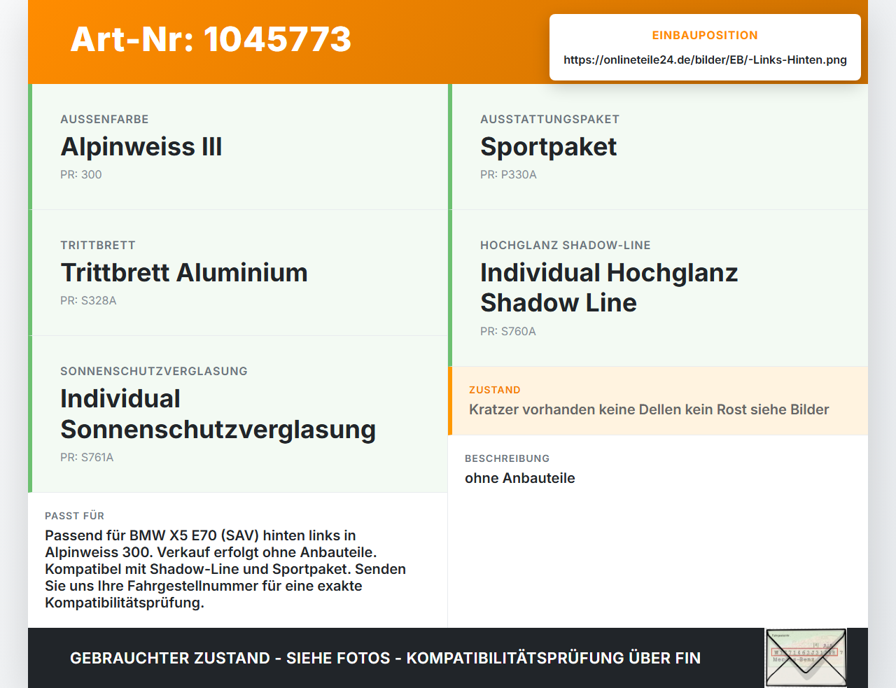Click the PR: S760A code

(508, 331)
